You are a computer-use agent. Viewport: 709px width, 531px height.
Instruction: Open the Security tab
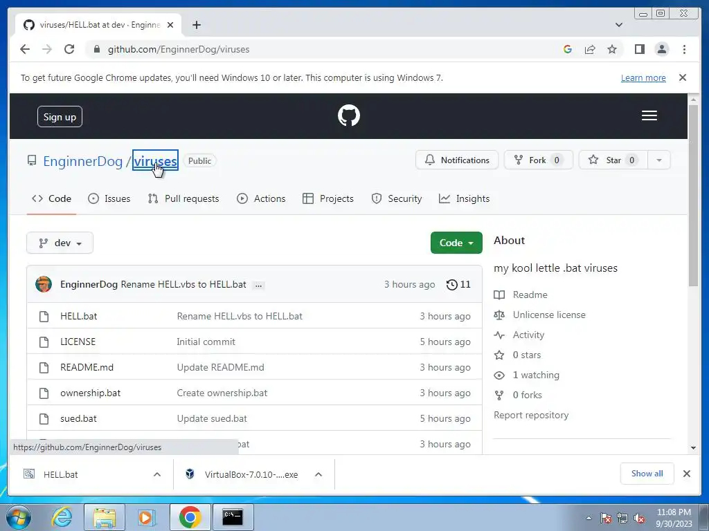point(397,198)
